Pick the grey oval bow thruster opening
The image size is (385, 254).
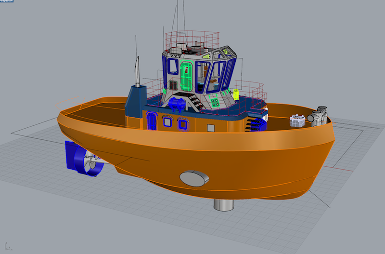(194, 178)
